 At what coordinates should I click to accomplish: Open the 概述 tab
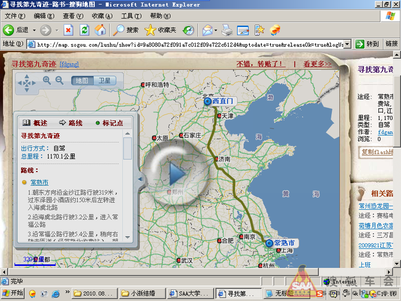(x=35, y=123)
